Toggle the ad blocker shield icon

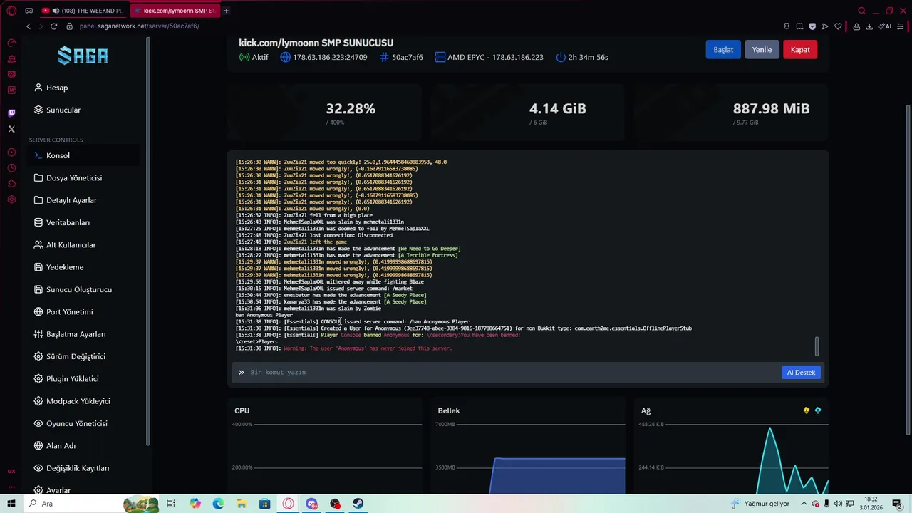click(x=812, y=26)
